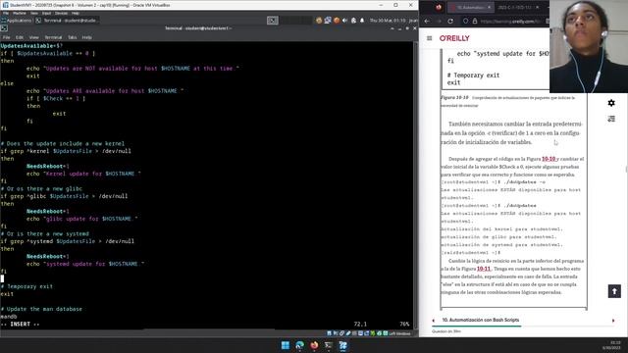Reload the O'Reilly page
The image size is (628, 353).
450,21
